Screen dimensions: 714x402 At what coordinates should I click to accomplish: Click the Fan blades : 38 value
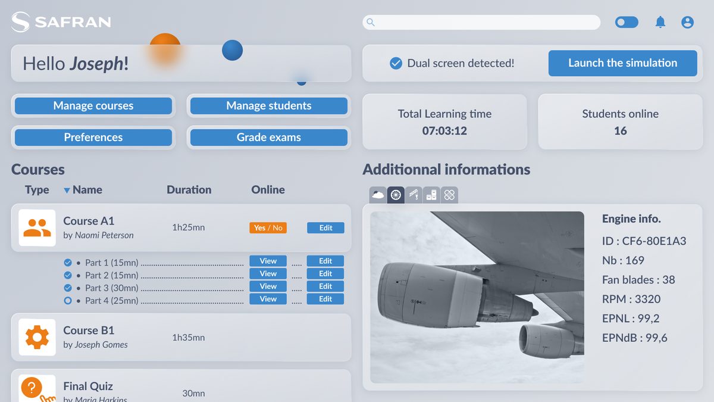(638, 280)
